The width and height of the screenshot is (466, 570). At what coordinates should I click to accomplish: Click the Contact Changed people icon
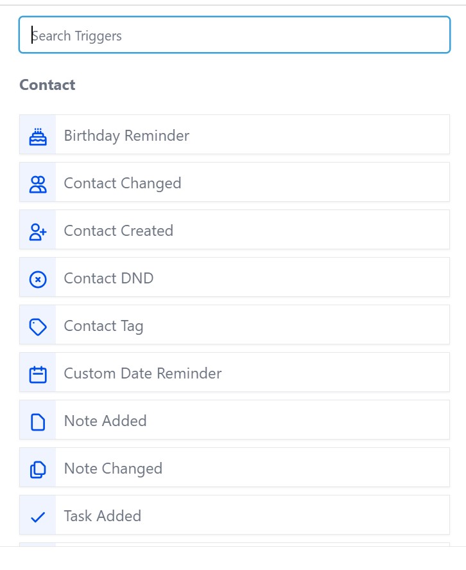click(x=38, y=184)
